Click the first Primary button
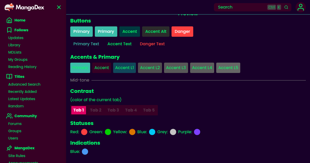Viewport: 310px width, 163px height. click(81, 32)
